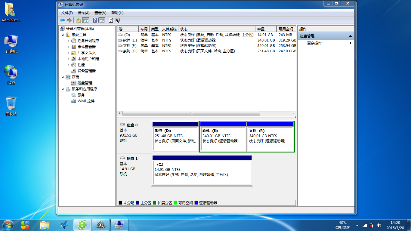Open the 计算机 desktop icon
The height and width of the screenshot is (231, 411).
11,44
